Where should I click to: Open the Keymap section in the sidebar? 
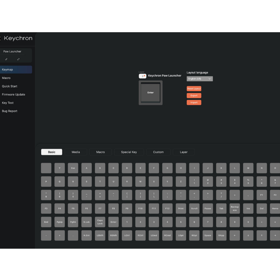16,70
